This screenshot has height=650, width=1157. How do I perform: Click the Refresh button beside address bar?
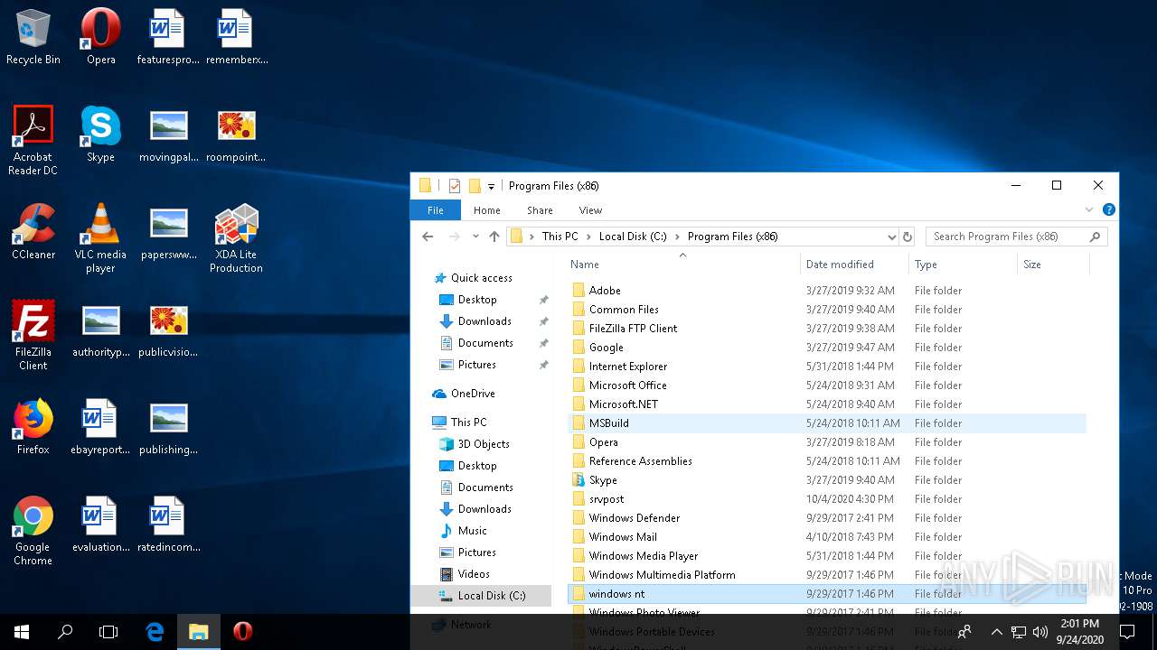(908, 237)
